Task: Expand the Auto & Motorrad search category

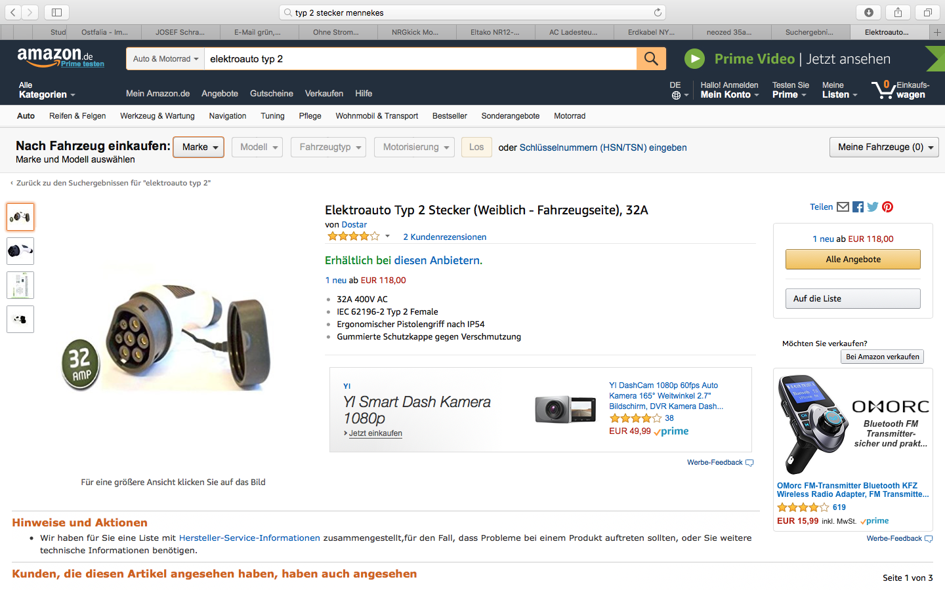Action: click(x=165, y=59)
